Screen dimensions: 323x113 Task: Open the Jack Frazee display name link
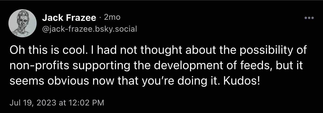69,18
